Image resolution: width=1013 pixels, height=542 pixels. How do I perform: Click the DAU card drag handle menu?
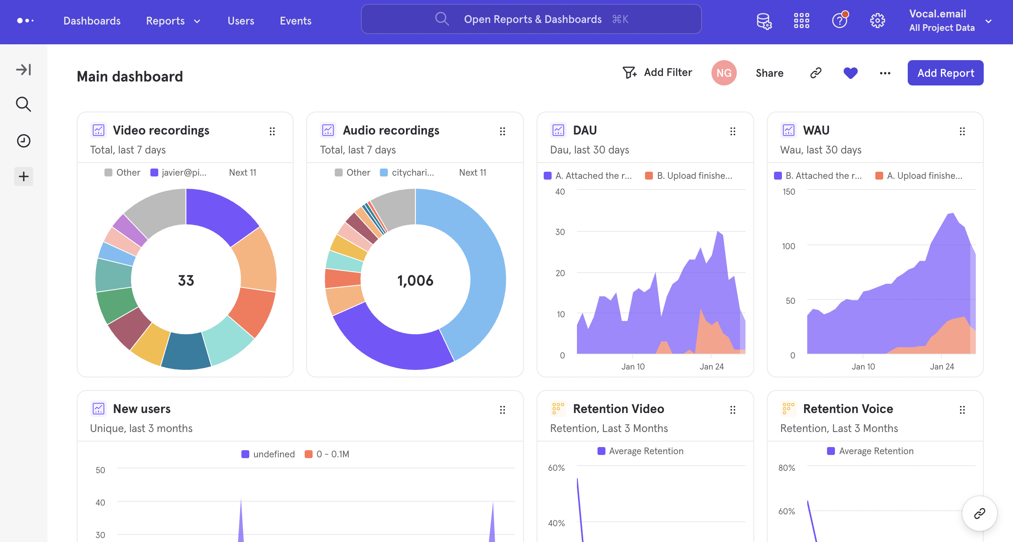pos(732,131)
